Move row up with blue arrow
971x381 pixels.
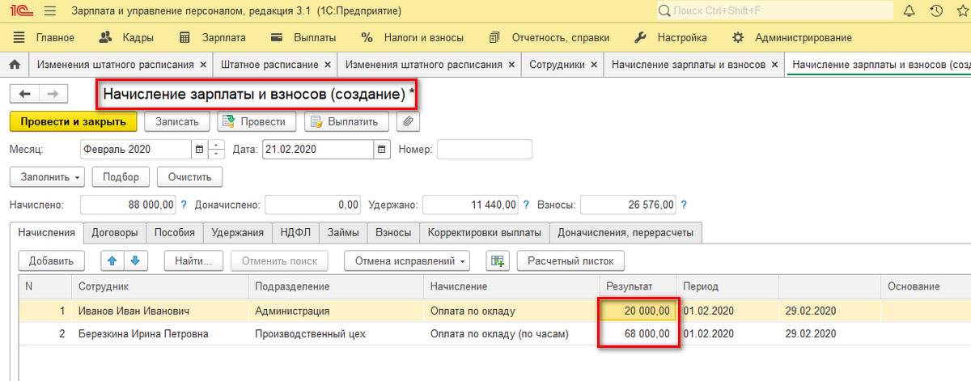112,260
